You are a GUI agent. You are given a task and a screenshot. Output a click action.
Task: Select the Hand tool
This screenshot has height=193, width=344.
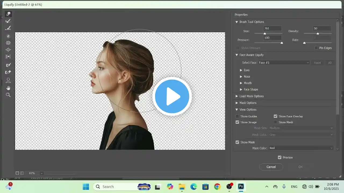(x=8, y=88)
